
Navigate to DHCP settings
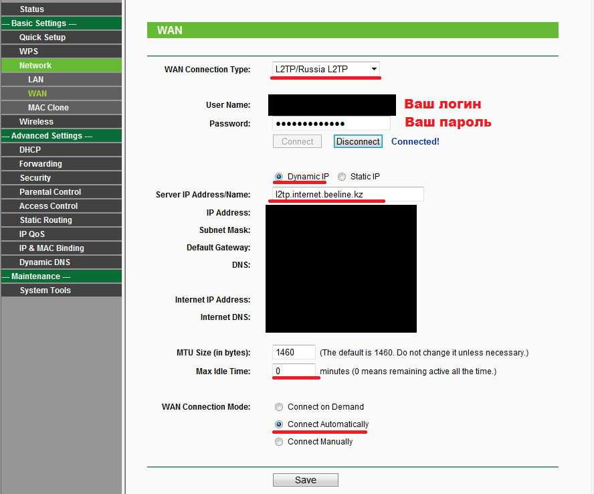[30, 150]
